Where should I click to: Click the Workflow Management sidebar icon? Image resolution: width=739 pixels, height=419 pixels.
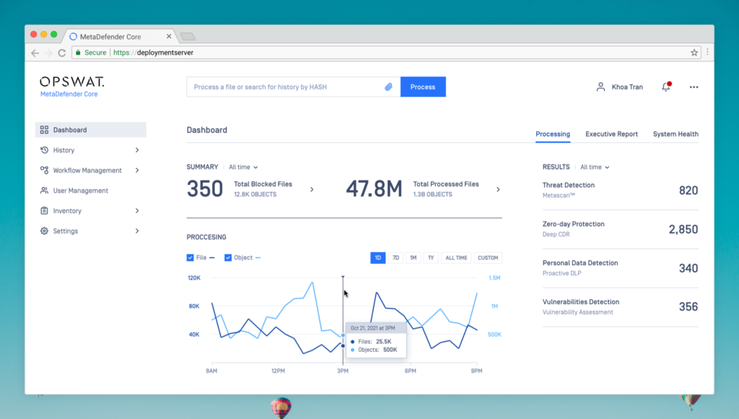click(x=44, y=170)
